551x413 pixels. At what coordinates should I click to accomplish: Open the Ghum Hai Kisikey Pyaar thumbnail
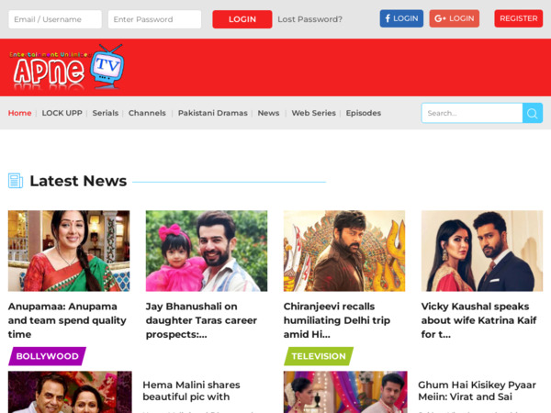(345, 392)
